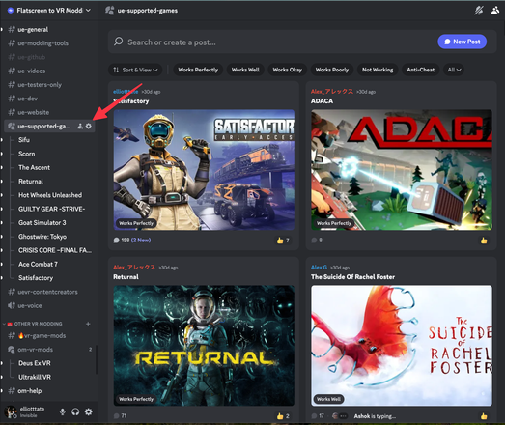This screenshot has height=425, width=505.
Task: Mute microphone in user panel
Action: coord(63,411)
